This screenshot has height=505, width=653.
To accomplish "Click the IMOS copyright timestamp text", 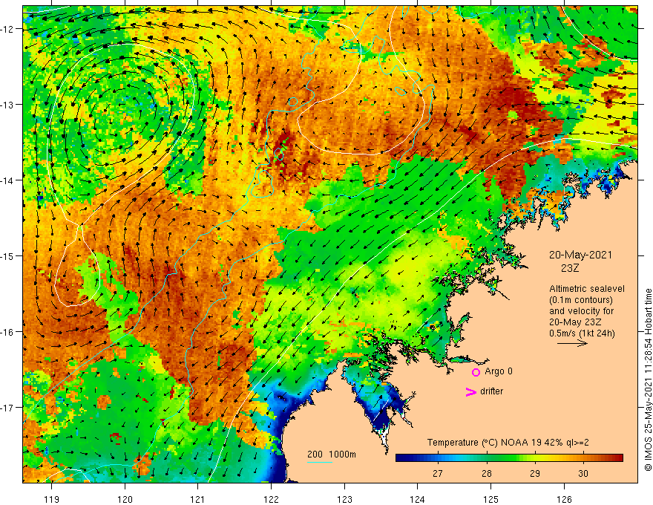I will 648,379.
